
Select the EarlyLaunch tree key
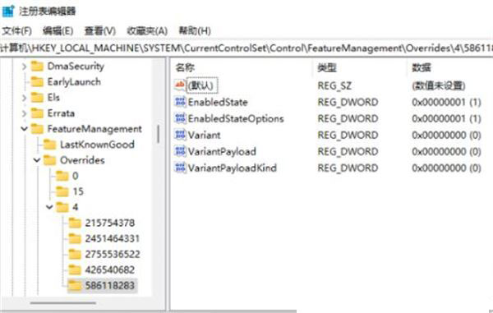point(74,82)
